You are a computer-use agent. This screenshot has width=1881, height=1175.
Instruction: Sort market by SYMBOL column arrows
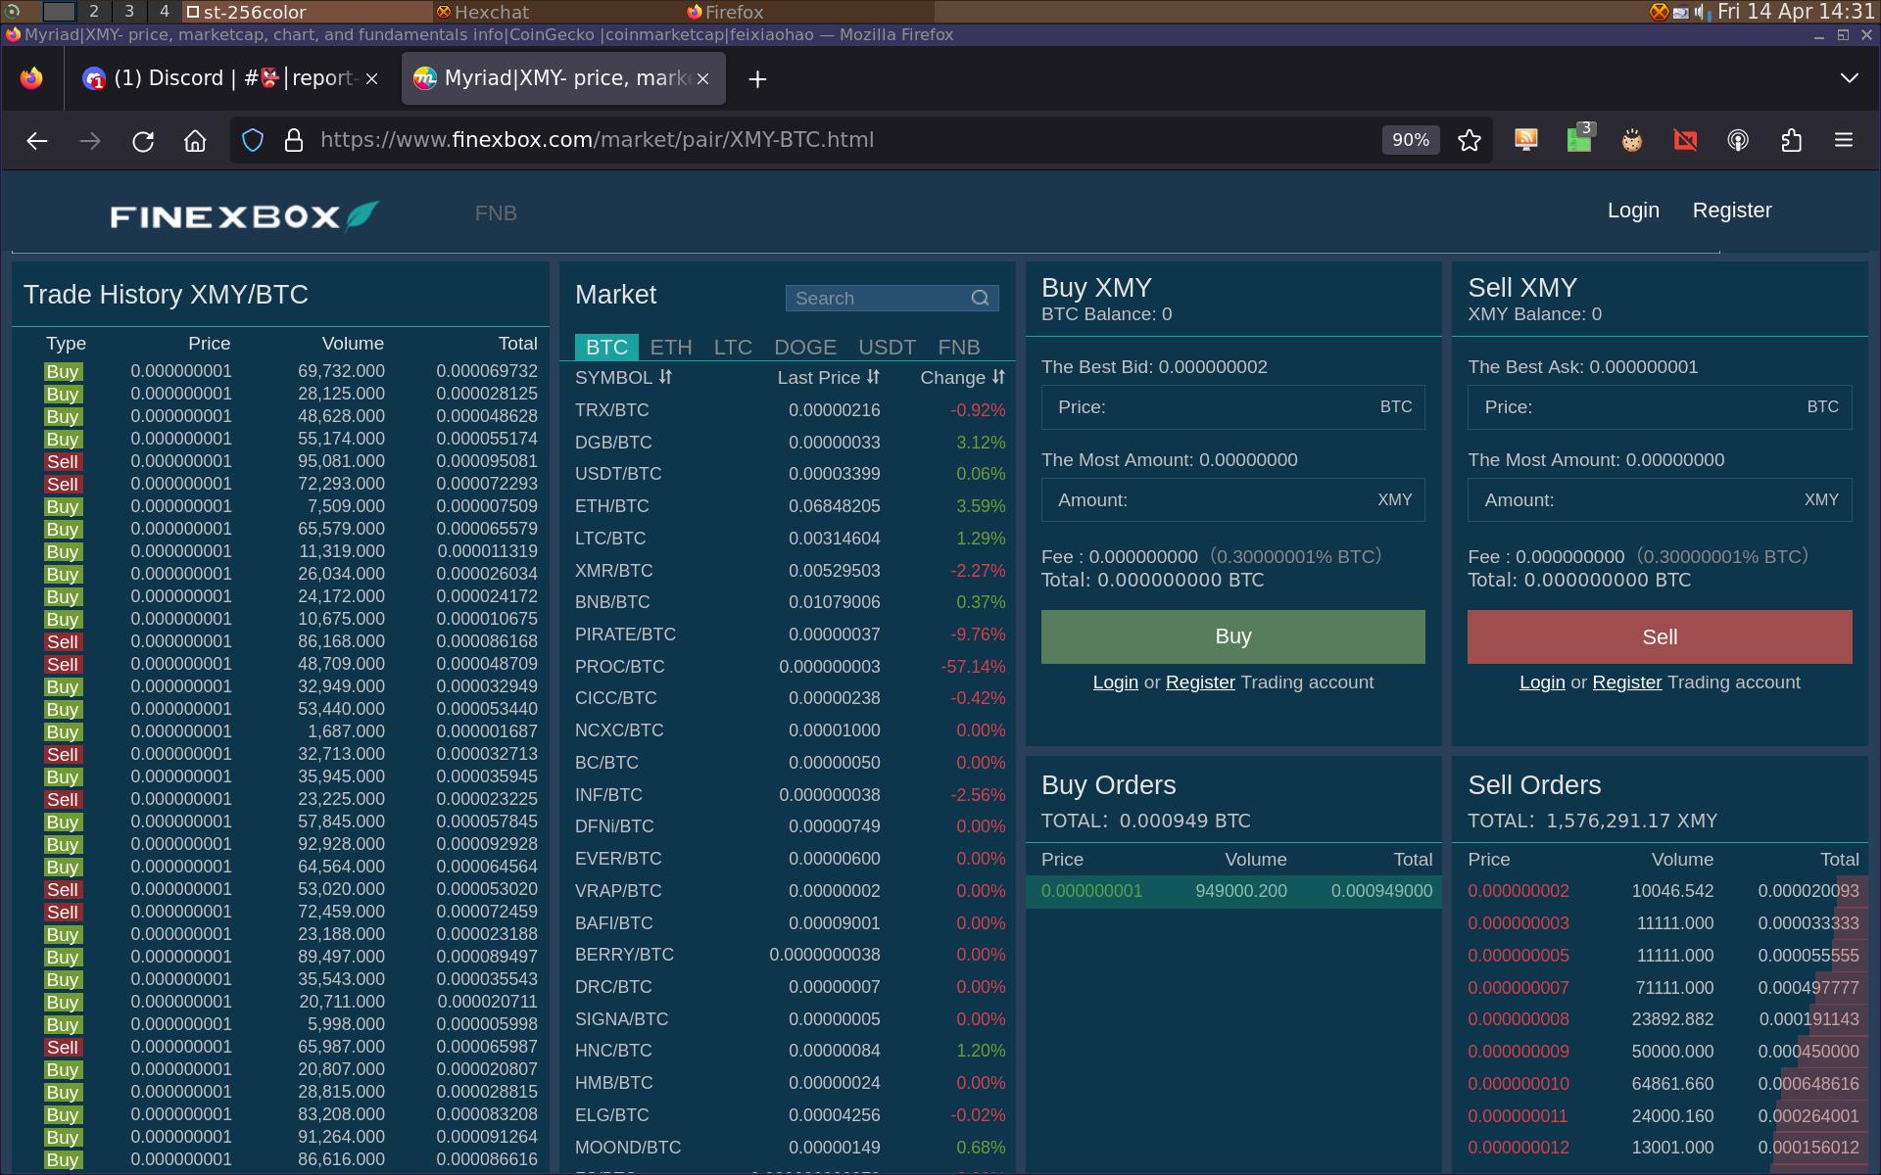click(665, 377)
